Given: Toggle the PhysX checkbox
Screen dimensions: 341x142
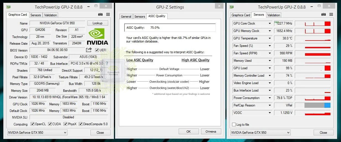Looking at the screenshot, I should pos(66,124).
